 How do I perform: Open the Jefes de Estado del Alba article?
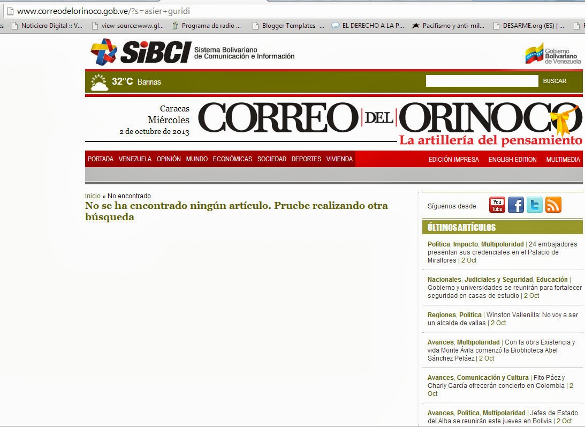coord(503,417)
